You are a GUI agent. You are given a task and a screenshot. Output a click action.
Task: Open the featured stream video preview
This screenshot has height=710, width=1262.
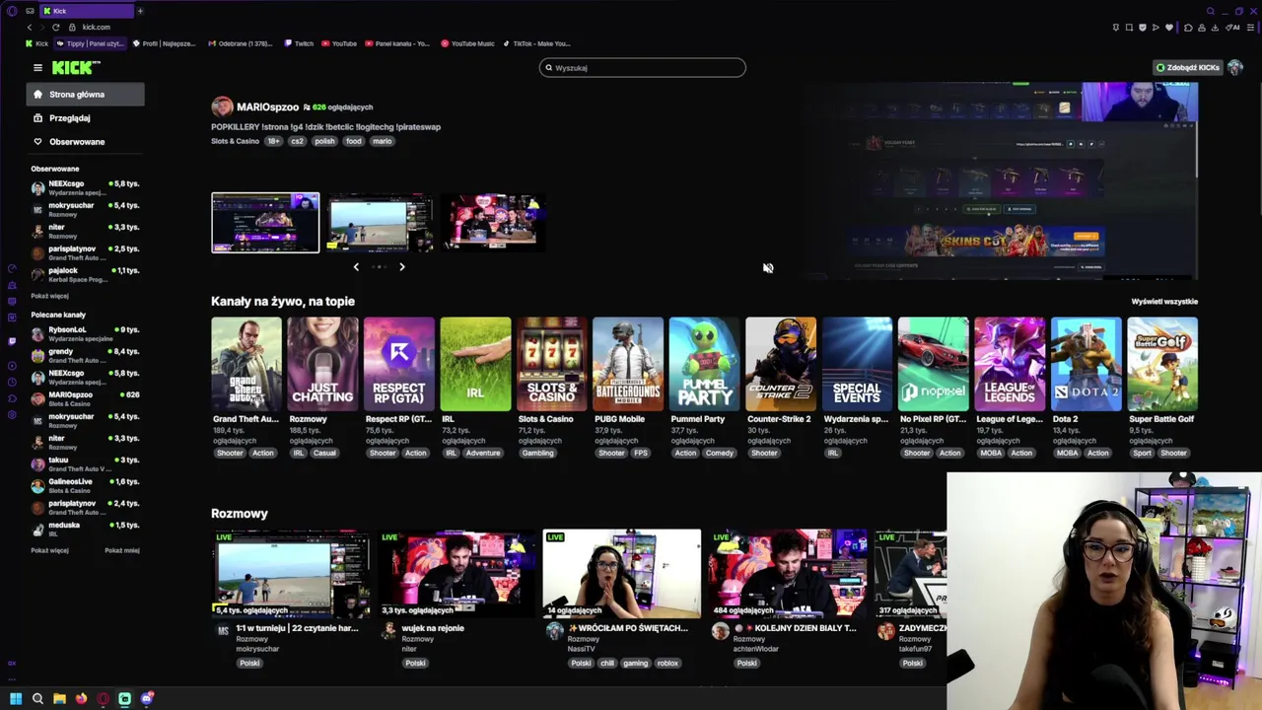(1001, 180)
